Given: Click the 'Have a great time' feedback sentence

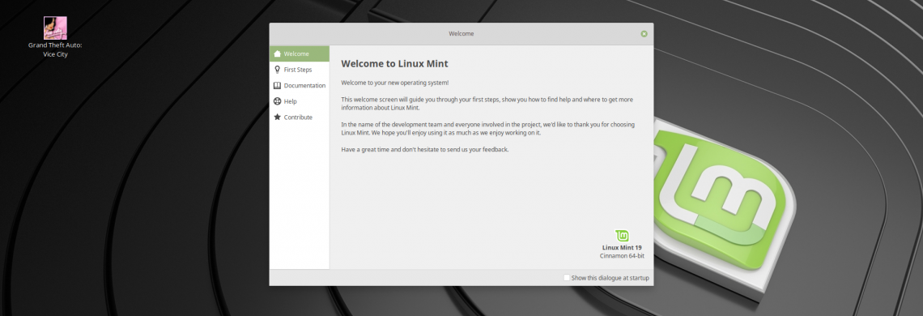Looking at the screenshot, I should (x=424, y=150).
